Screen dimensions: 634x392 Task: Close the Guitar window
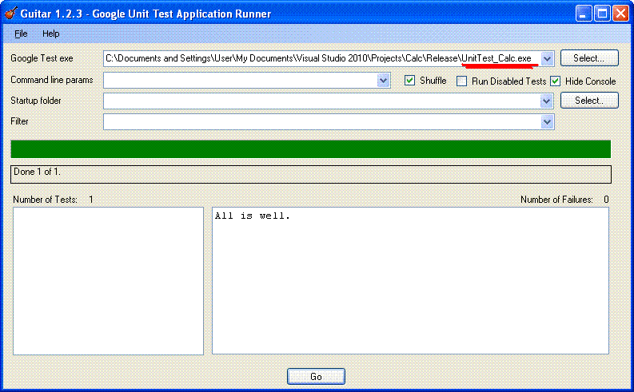(620, 14)
